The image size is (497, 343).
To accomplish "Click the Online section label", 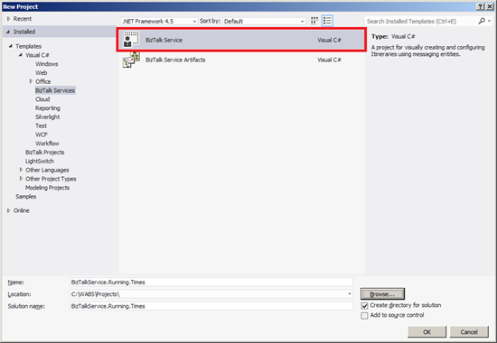I will click(x=22, y=210).
